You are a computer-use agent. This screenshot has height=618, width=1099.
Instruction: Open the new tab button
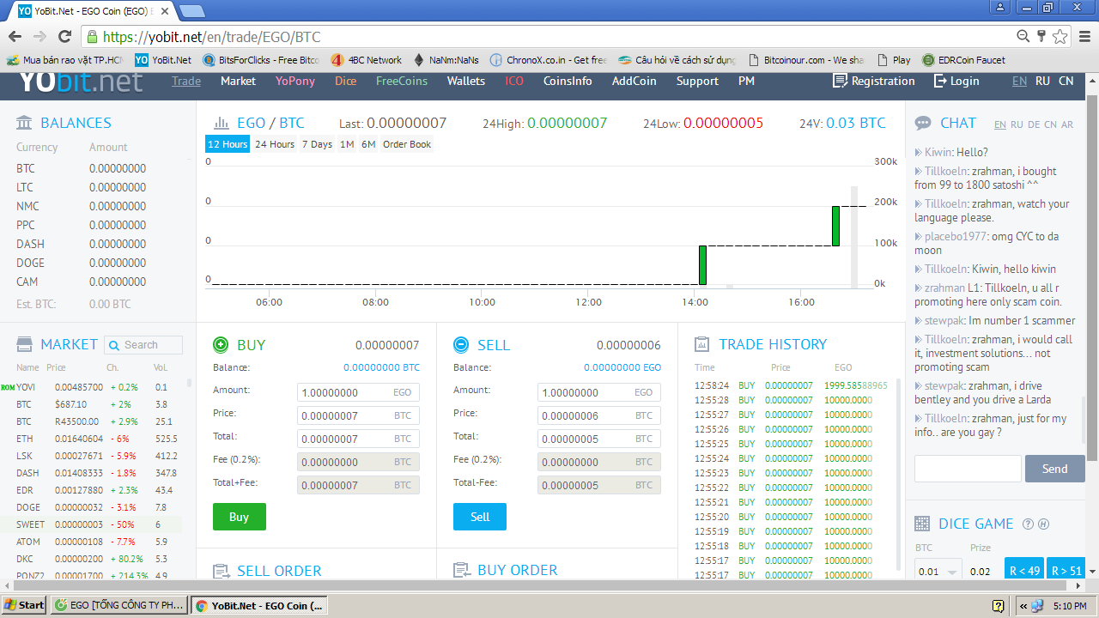(192, 10)
